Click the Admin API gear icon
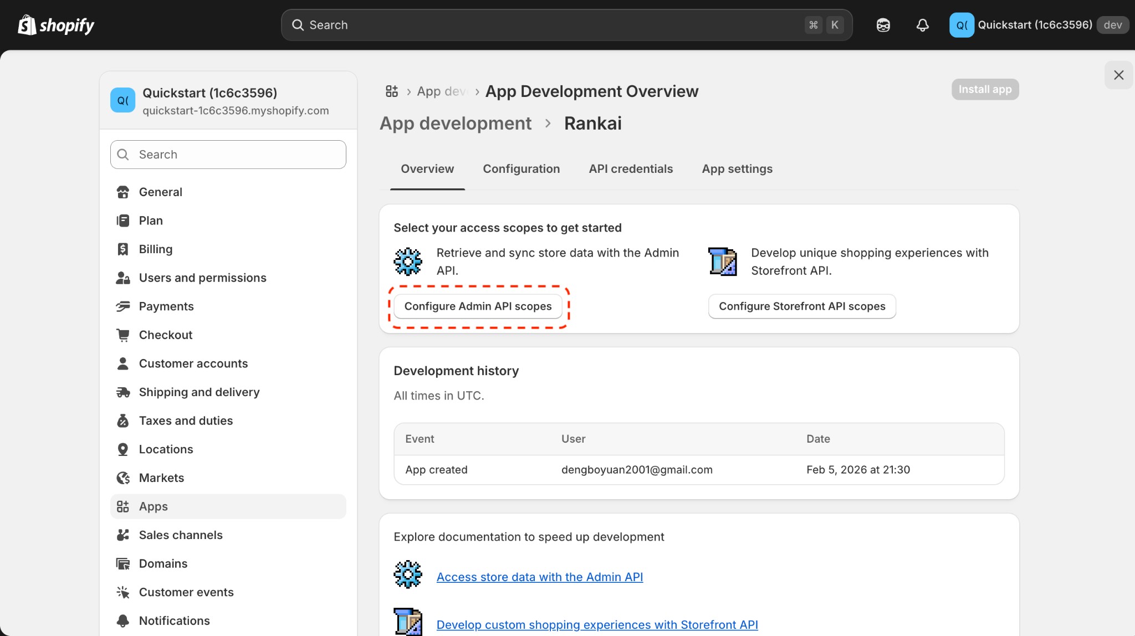 (x=408, y=261)
